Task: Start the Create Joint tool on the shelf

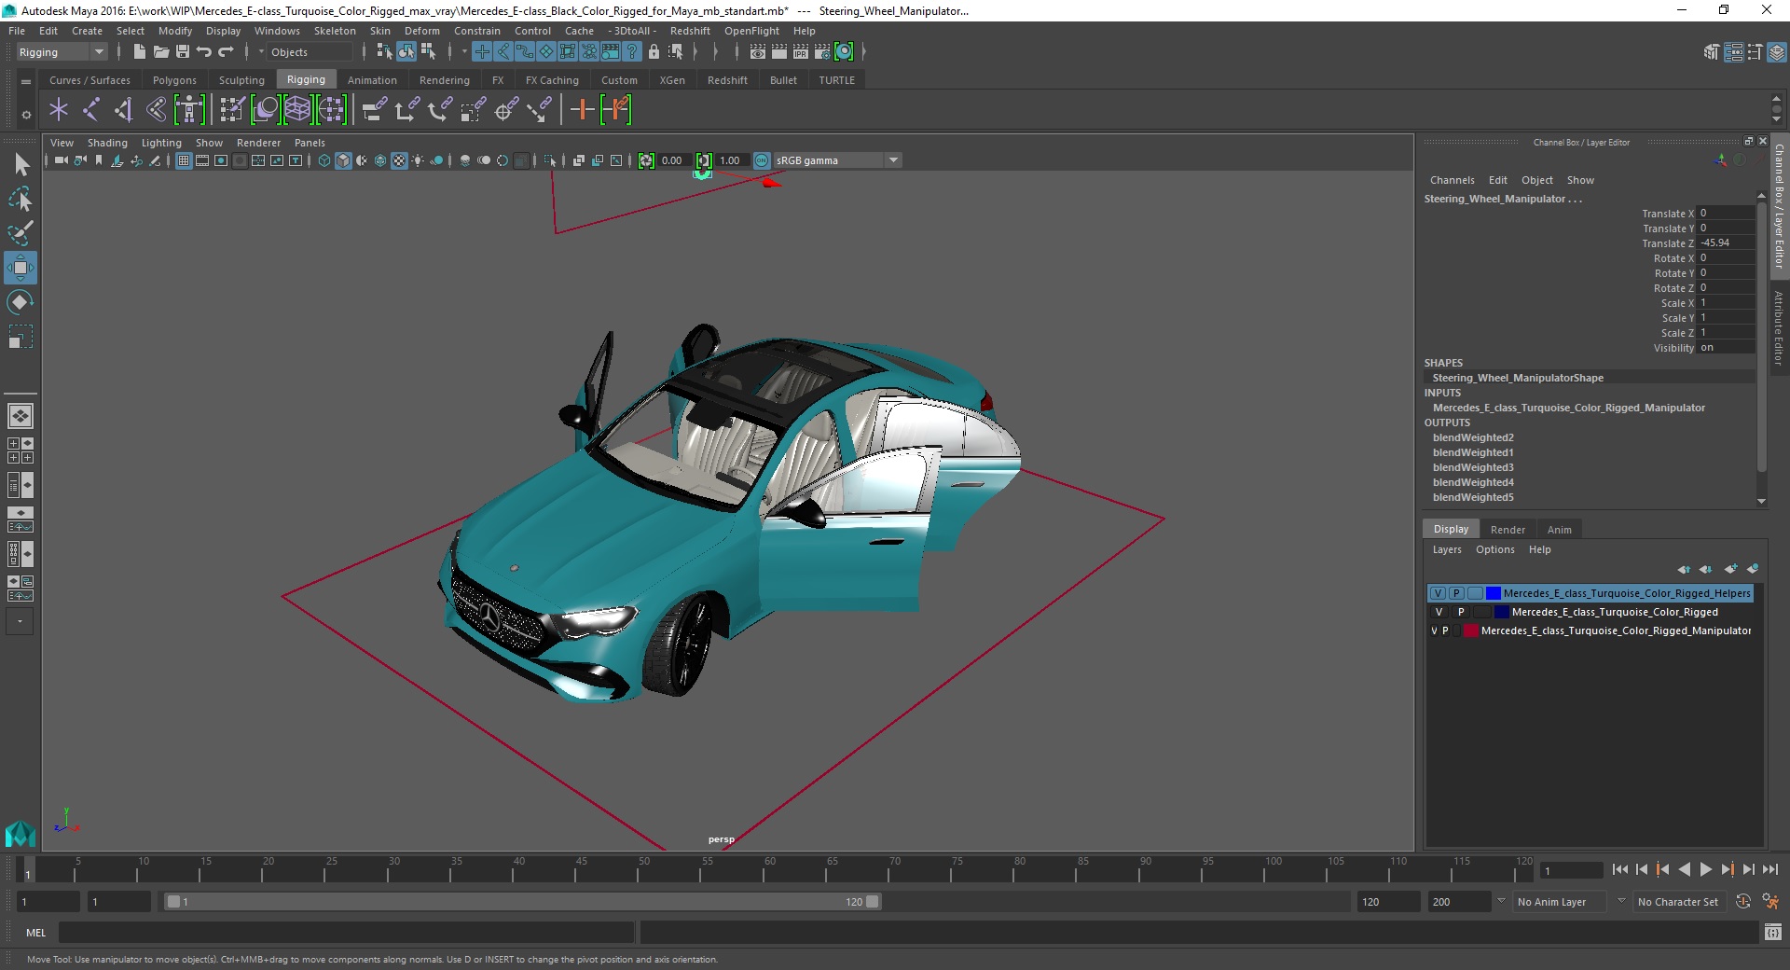Action: coord(90,110)
